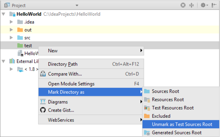Click the Diagrams icon
220x137 pixels.
tap(43, 102)
